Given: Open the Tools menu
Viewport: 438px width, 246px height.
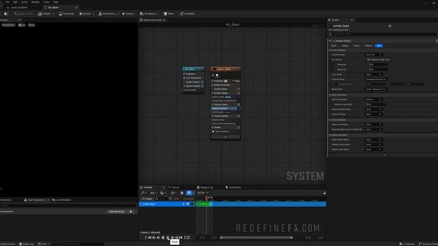Looking at the screenshot, I should coord(47,2).
